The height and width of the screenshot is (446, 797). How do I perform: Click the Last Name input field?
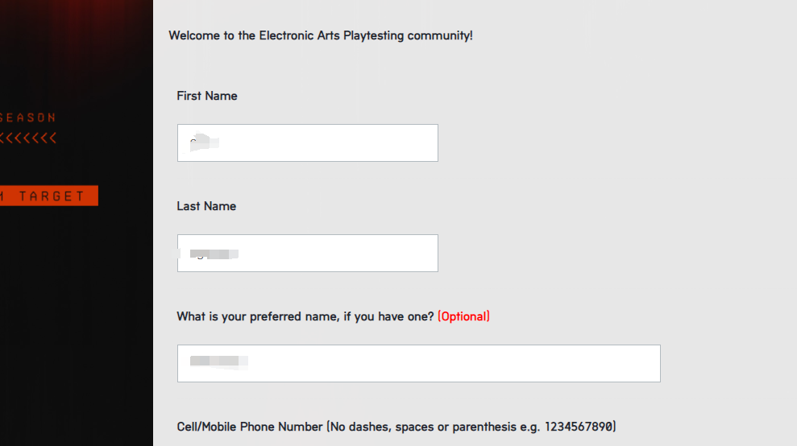point(308,253)
